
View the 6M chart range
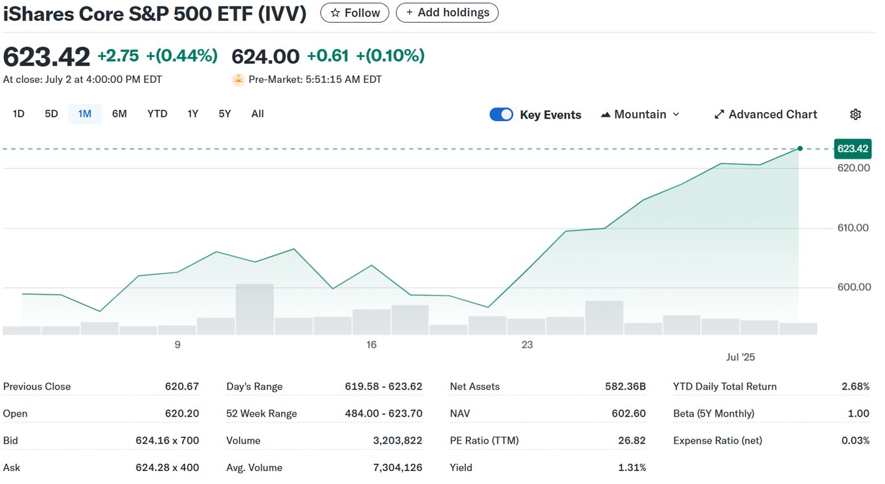coord(119,113)
